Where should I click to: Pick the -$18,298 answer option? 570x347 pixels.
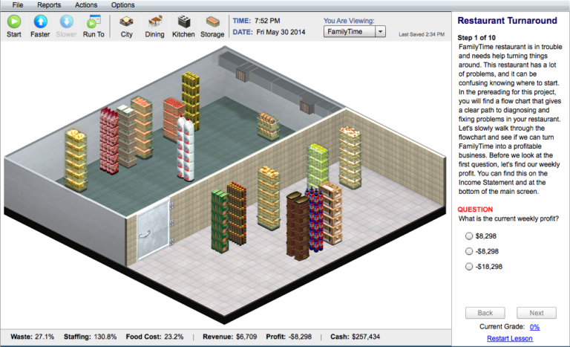pos(468,267)
